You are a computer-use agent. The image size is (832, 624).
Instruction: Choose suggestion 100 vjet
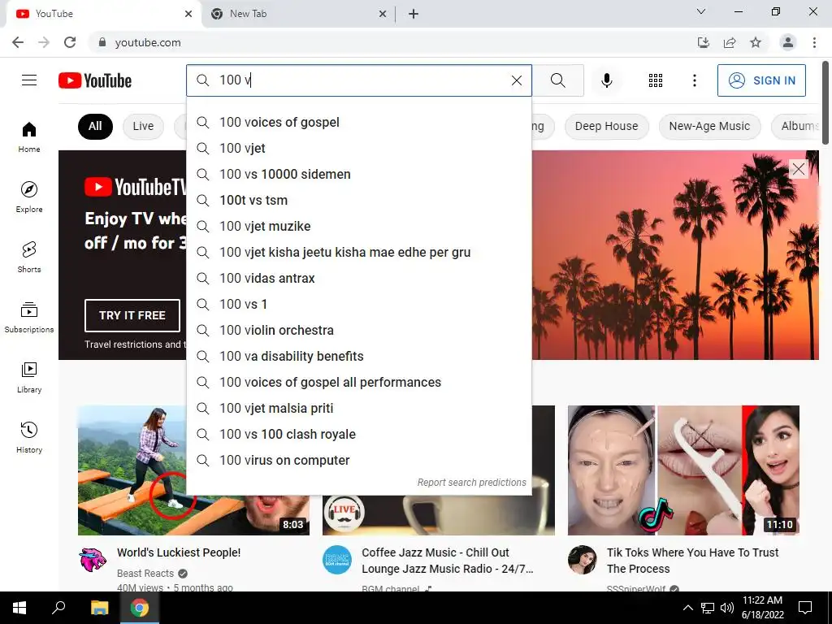tap(359, 148)
